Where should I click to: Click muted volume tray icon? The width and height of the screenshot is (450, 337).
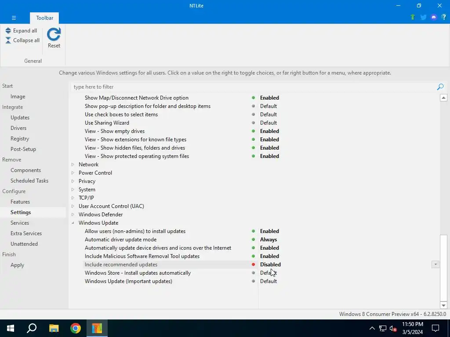[x=393, y=328]
